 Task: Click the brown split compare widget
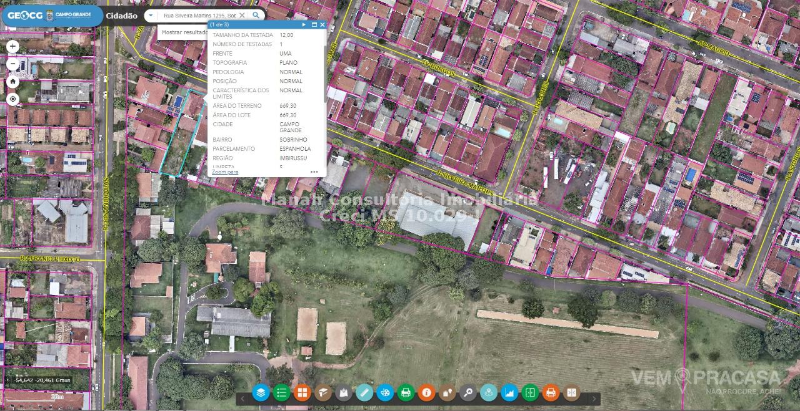click(571, 392)
